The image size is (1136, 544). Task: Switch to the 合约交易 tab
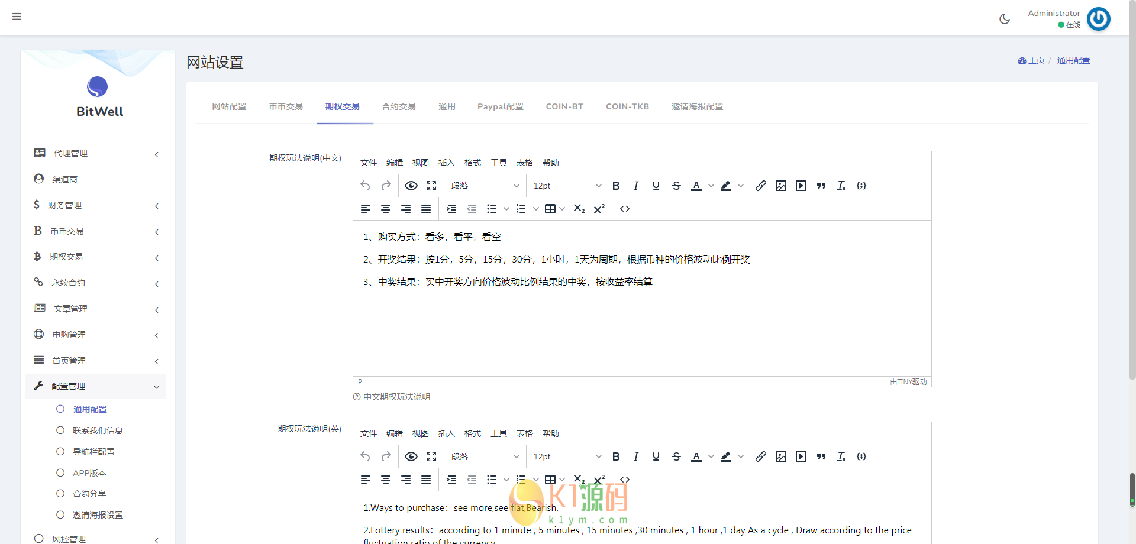(399, 106)
